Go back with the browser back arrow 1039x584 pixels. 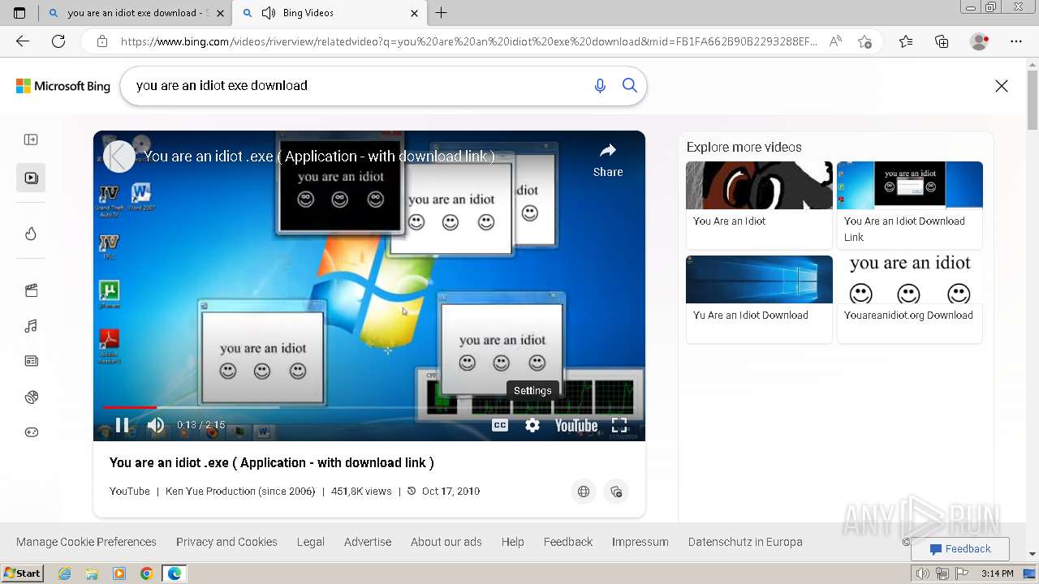pyautogui.click(x=23, y=41)
